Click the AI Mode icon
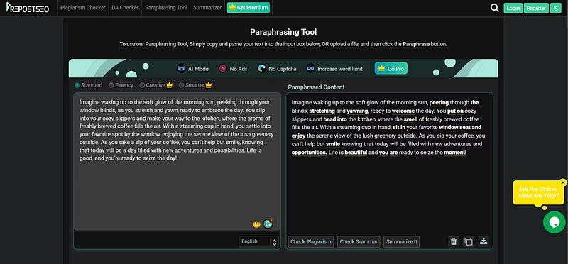Screen dimensions: 568x264 pos(181,68)
